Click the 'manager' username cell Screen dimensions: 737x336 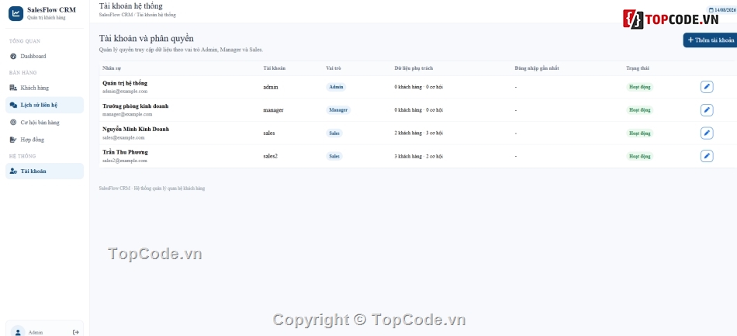coord(273,110)
